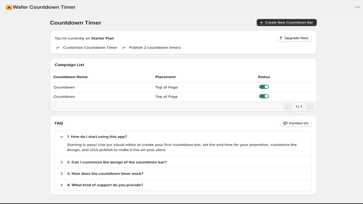Go to next page of campaign list
The image size is (363, 204).
pos(310,107)
